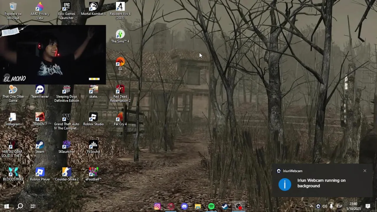The image size is (377, 212).
Task: Click the microphone tray icon
Action: (332, 206)
